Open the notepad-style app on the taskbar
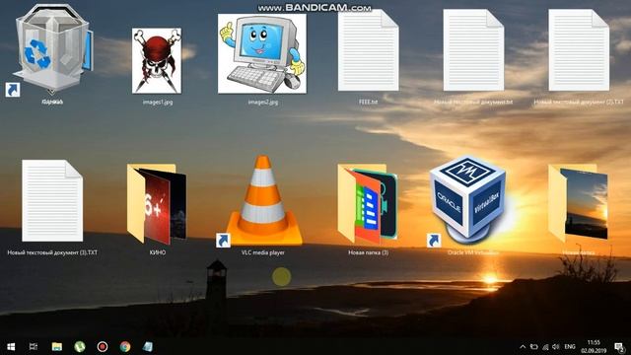This screenshot has width=631, height=355. (148, 346)
